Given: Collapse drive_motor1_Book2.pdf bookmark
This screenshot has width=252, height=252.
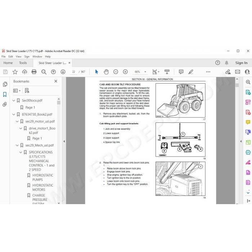Looking at the screenshot, I should [x=21, y=128].
